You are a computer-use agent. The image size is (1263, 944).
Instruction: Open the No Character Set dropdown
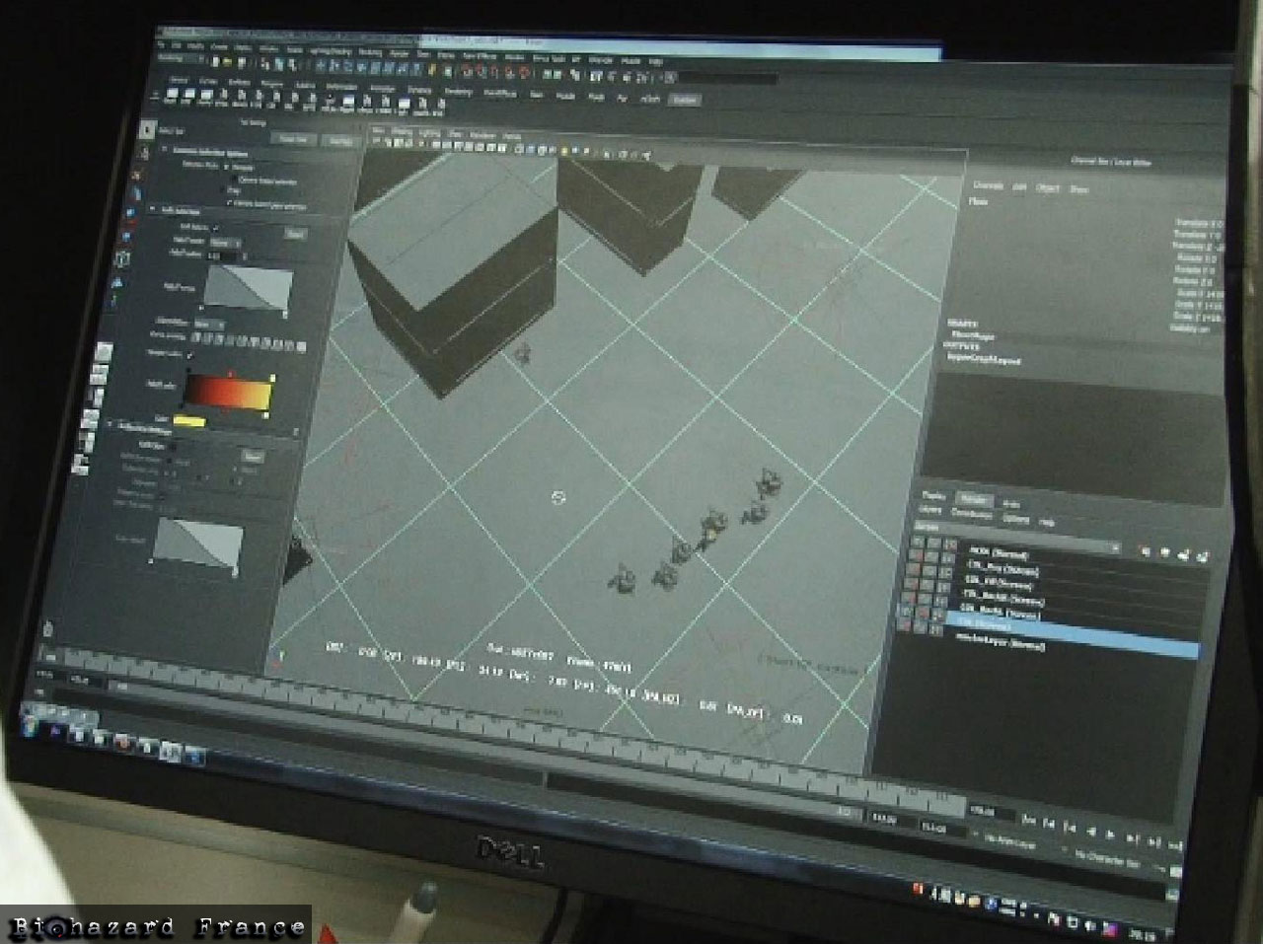1109,860
